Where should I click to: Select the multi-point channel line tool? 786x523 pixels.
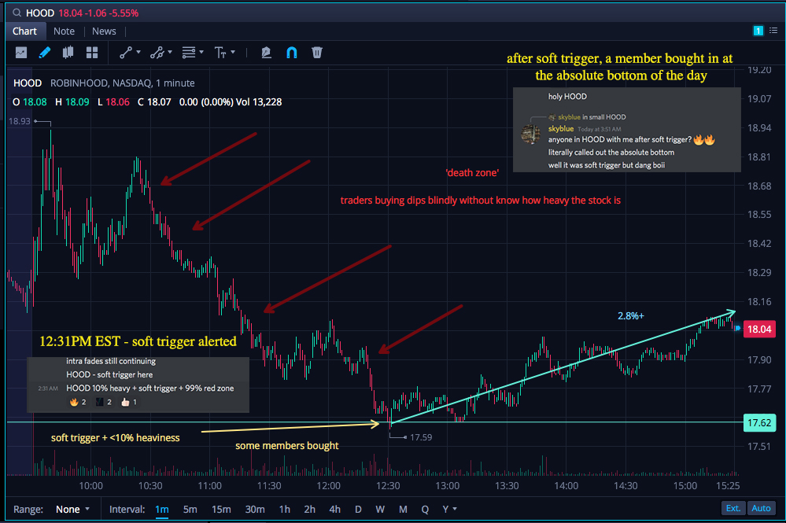click(x=157, y=52)
